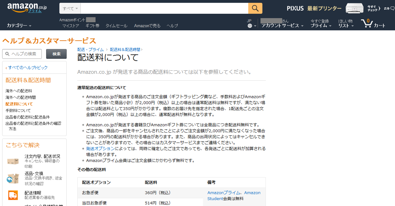Screen dimensions: 395x206
Task: Open the 発送オプション hyperlink
Action: click(100, 148)
